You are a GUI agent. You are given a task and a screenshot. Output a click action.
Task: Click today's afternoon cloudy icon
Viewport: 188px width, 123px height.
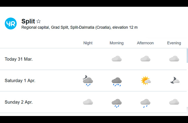pos(145,59)
